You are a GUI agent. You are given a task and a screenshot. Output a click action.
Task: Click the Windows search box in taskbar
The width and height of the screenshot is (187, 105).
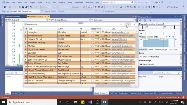[x=32, y=102]
